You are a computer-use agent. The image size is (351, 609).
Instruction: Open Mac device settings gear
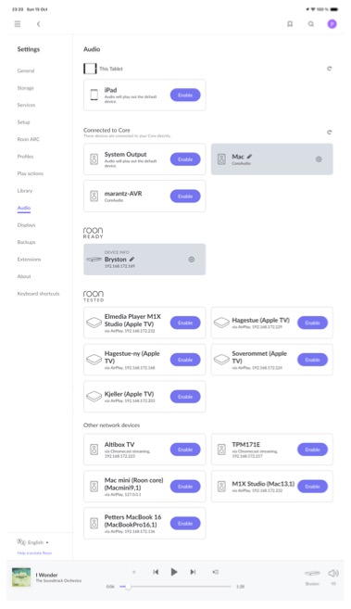319,159
